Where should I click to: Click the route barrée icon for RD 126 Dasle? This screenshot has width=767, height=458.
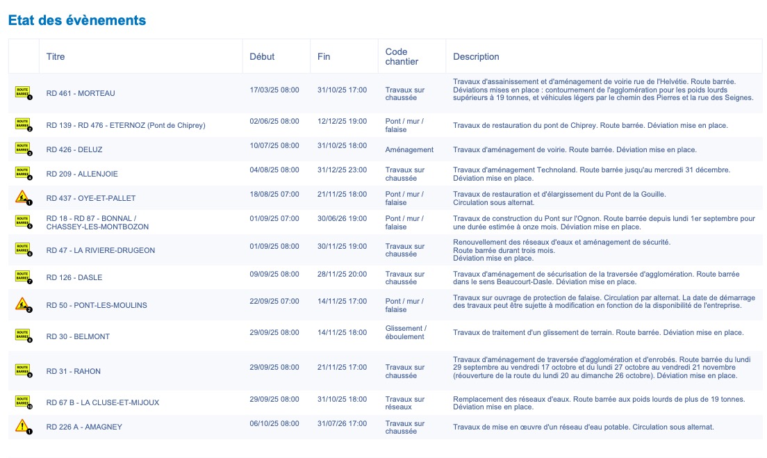point(23,277)
